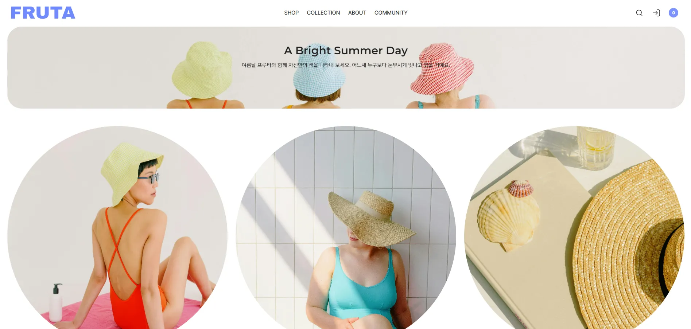Screen dimensions: 691x329
Task: Open the COLLECTION menu
Action: point(323,13)
